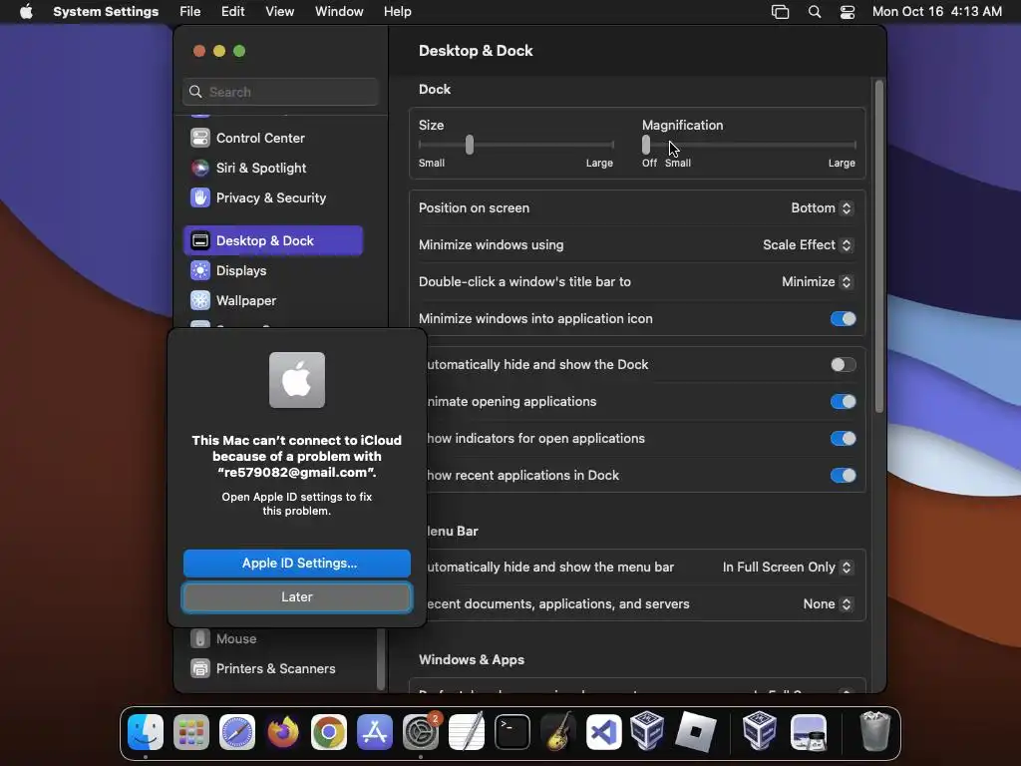1021x766 pixels.
Task: Toggle Show indicators for open applications
Action: 843,439
